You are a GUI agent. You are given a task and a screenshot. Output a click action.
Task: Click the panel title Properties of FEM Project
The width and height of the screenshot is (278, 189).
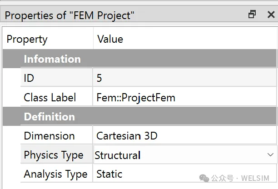[69, 15]
